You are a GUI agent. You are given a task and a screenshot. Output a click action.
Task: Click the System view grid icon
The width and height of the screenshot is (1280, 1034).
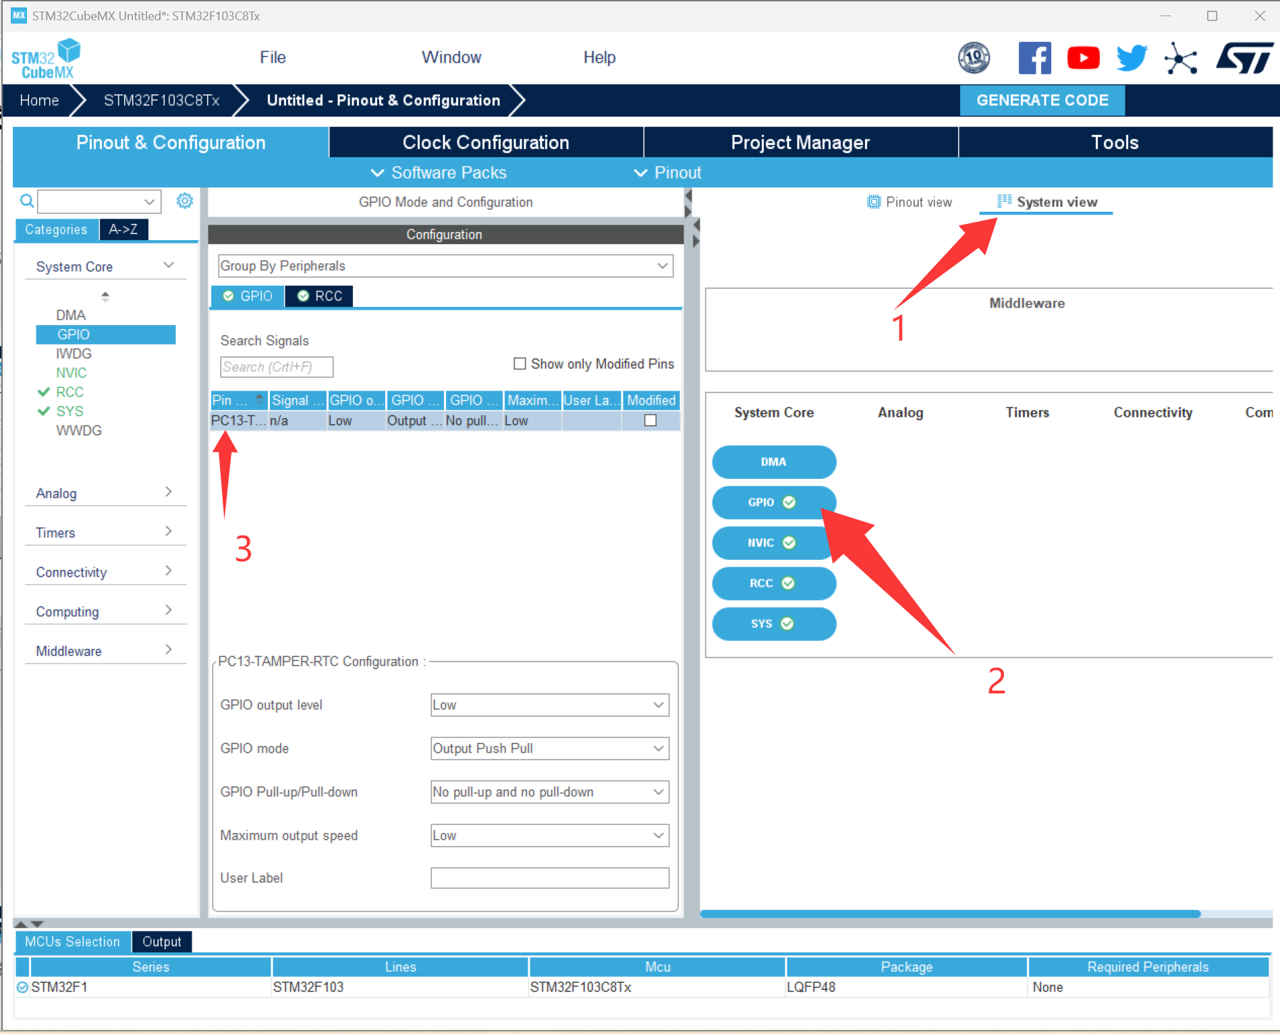(x=1004, y=201)
